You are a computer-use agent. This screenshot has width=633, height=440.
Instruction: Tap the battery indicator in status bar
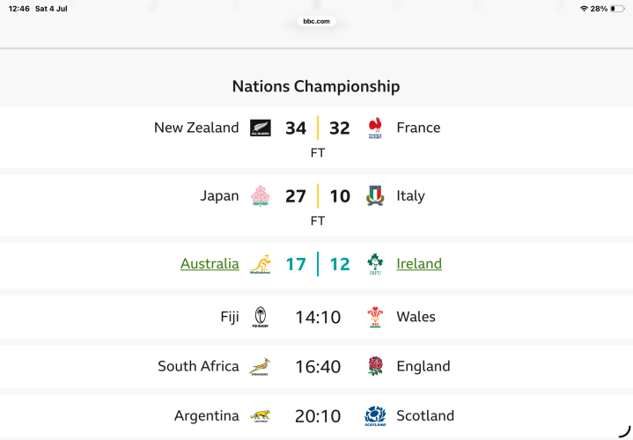617,9
